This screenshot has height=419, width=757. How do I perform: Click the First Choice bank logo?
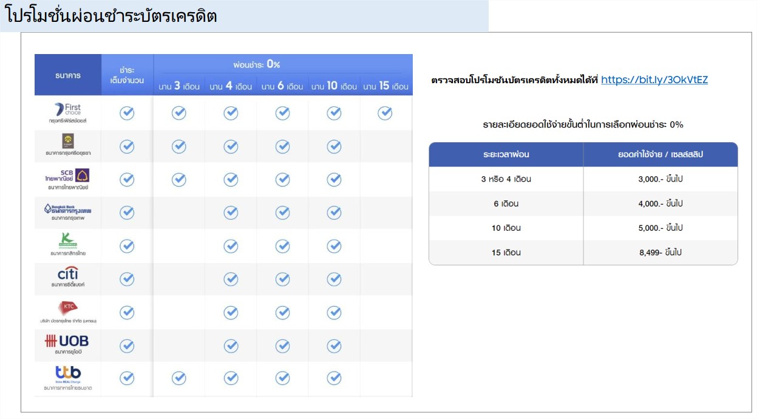click(x=67, y=109)
